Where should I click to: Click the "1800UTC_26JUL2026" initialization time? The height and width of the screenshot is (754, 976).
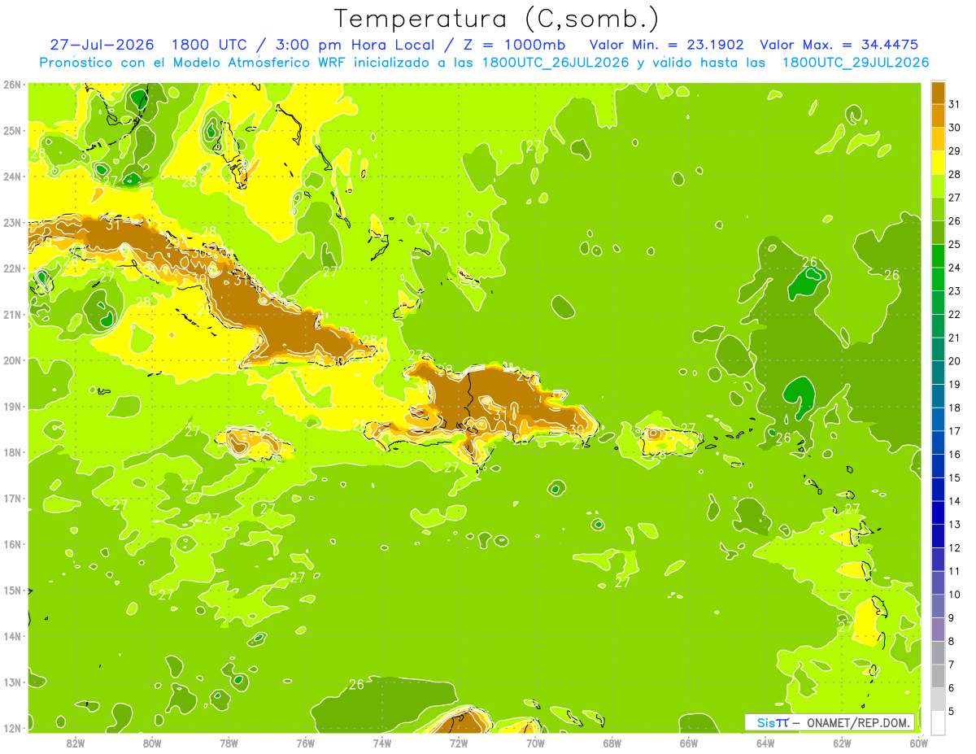point(556,62)
